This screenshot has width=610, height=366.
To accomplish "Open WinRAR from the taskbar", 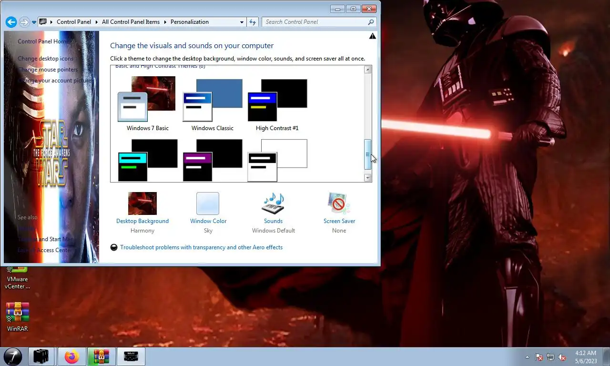I will tap(101, 356).
